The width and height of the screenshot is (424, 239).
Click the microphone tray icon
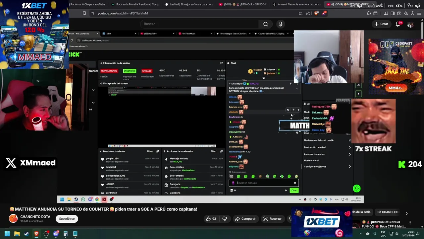coord(375,234)
